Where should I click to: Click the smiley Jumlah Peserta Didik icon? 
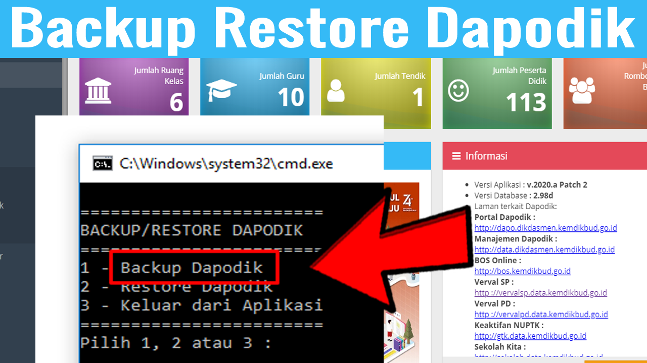pyautogui.click(x=458, y=91)
